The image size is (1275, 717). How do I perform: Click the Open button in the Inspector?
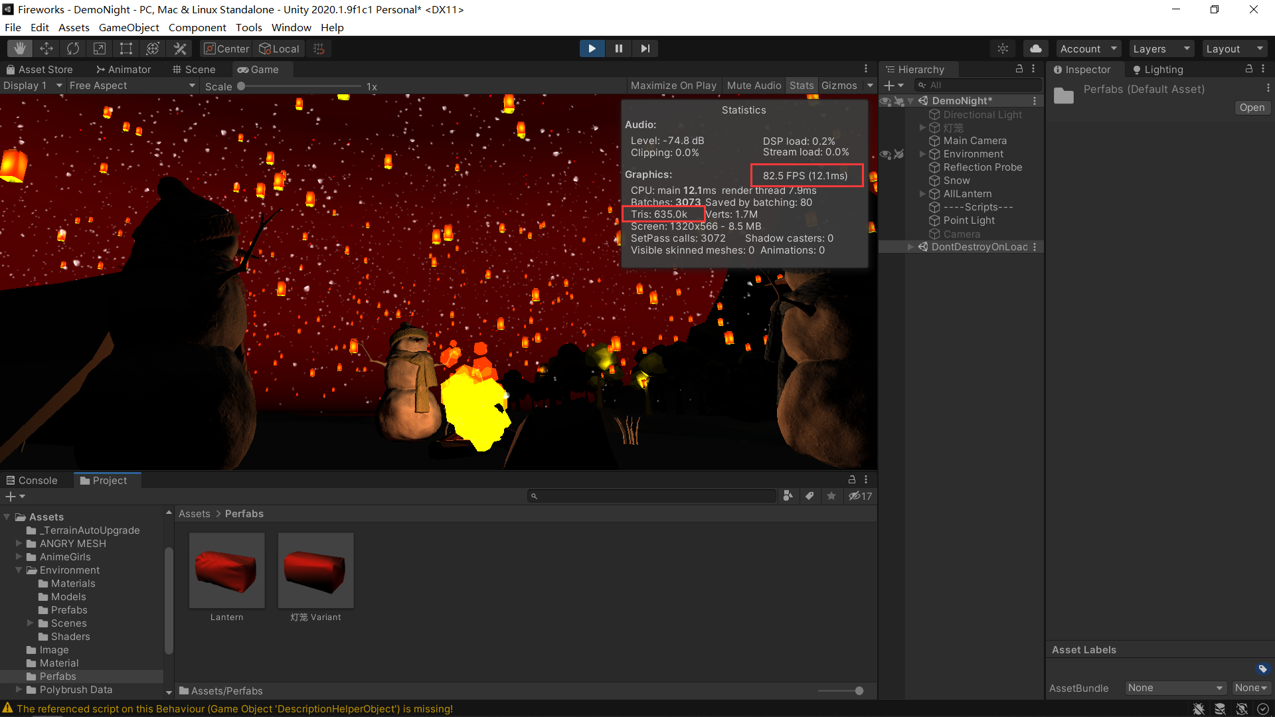tap(1251, 107)
